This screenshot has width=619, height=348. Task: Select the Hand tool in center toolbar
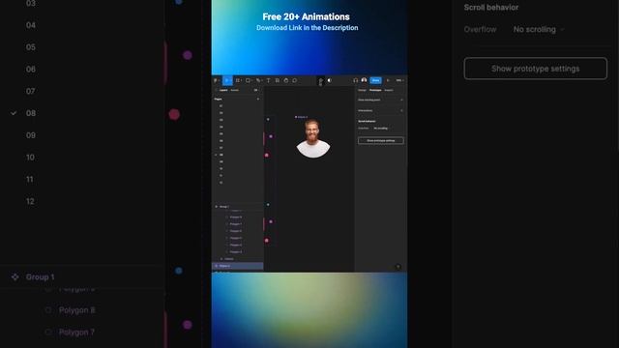pos(286,80)
